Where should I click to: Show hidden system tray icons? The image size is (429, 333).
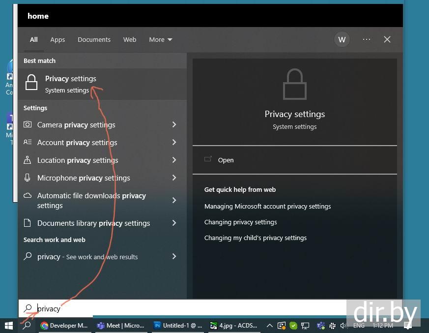(269, 325)
